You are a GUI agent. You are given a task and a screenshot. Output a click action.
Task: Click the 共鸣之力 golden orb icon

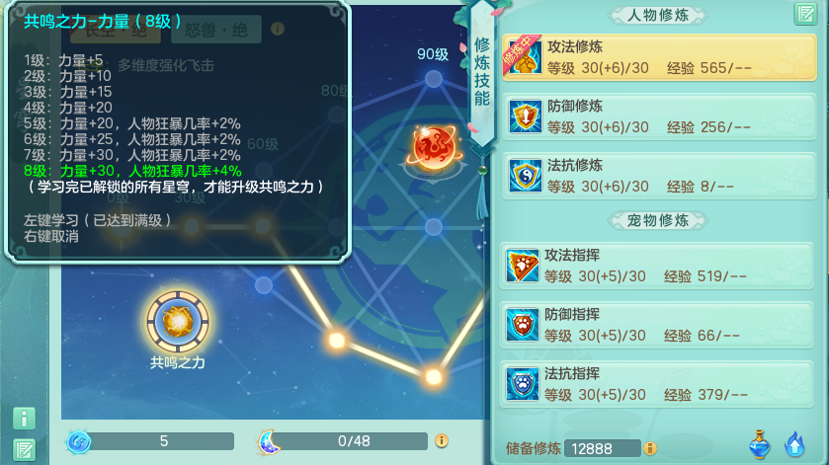pyautogui.click(x=178, y=321)
